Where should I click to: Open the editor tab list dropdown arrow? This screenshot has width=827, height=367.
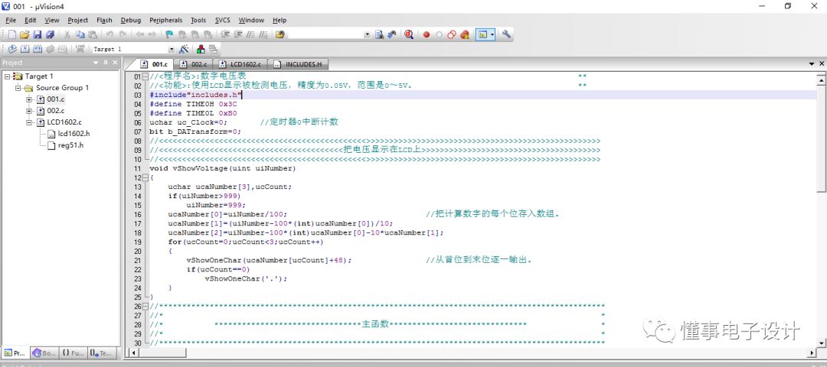[x=812, y=63]
